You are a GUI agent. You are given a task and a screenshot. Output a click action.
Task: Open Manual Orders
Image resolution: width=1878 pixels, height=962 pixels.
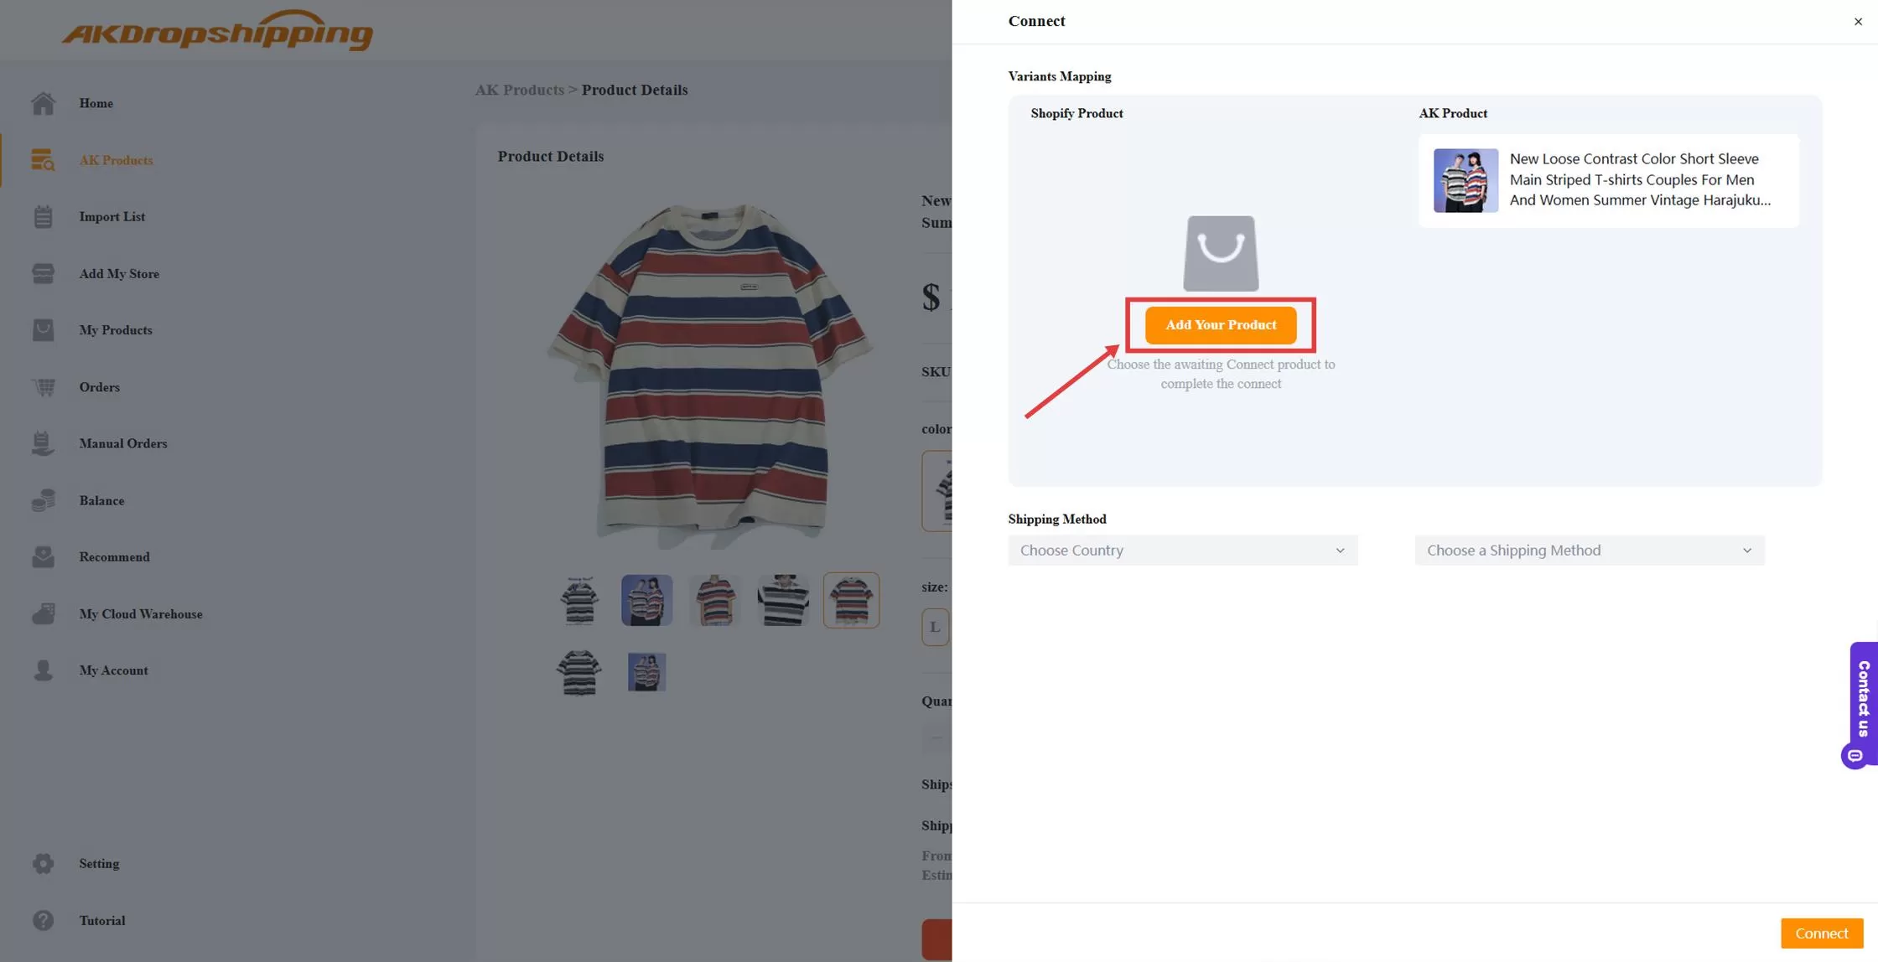pos(122,443)
